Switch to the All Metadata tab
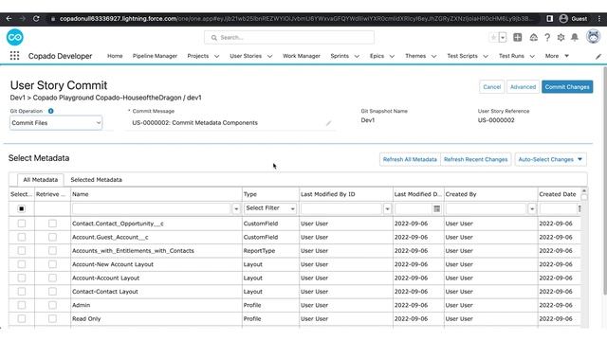This screenshot has height=341, width=607. point(40,180)
